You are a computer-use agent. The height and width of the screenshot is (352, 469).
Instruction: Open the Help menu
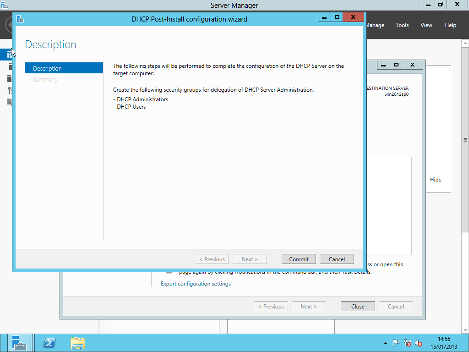click(451, 25)
